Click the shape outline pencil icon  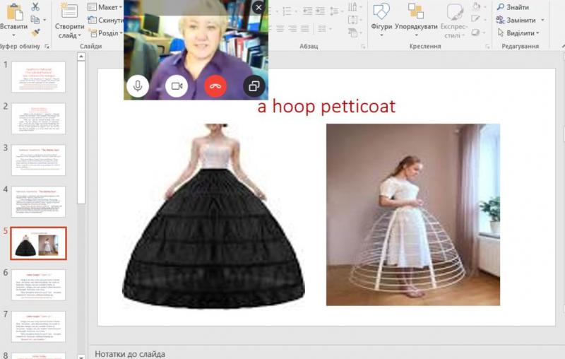click(x=475, y=20)
